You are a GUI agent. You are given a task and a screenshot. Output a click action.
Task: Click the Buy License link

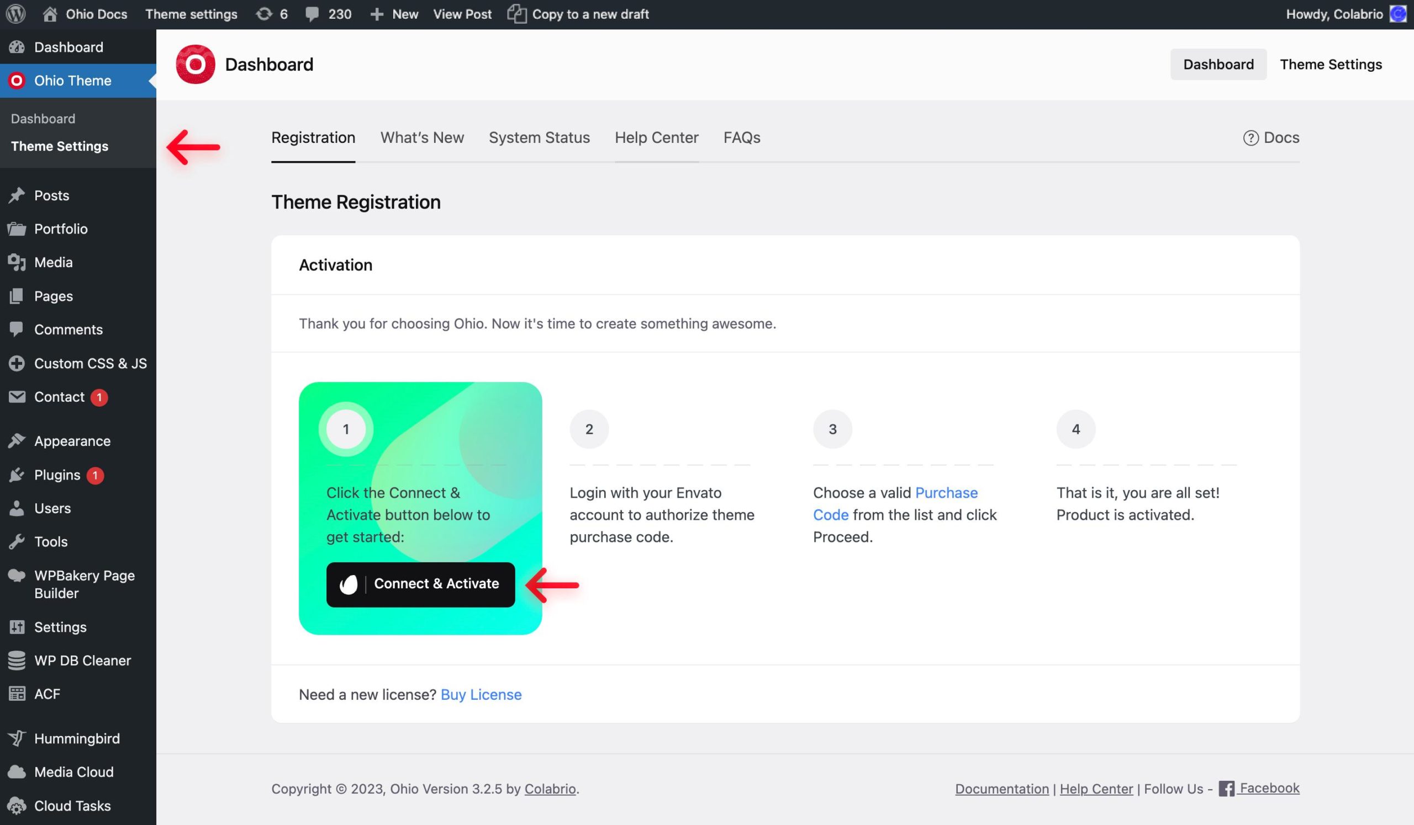point(481,694)
